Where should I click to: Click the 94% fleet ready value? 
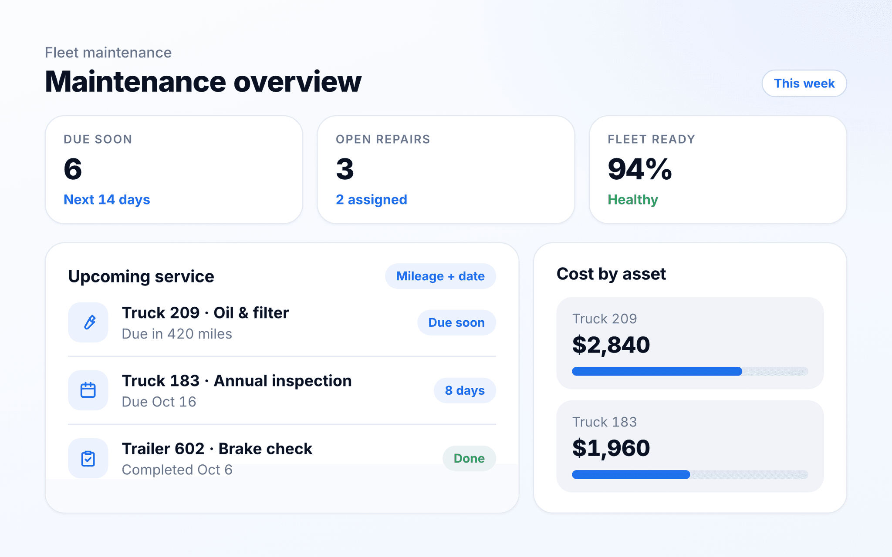pyautogui.click(x=640, y=169)
